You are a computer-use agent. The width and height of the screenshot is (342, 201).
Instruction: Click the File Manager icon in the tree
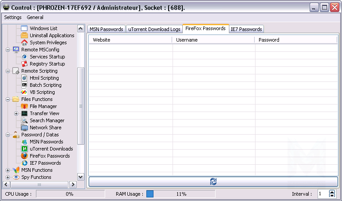24,106
